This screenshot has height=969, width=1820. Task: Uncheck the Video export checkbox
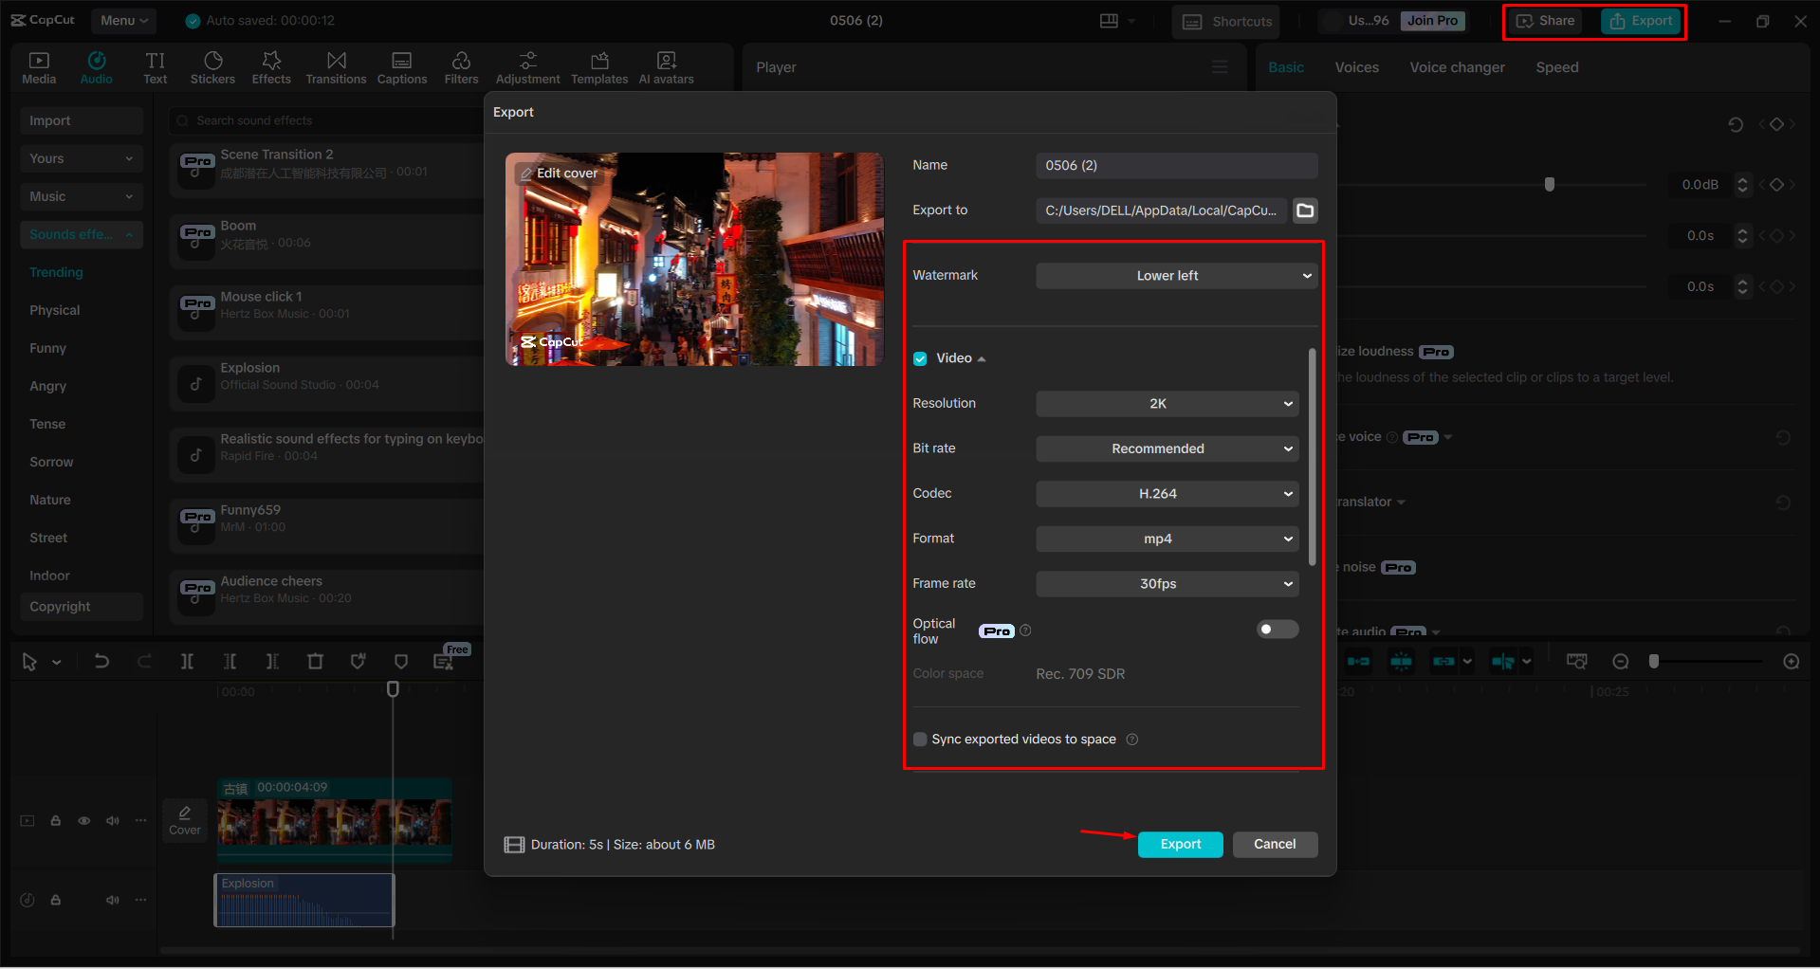tap(919, 357)
